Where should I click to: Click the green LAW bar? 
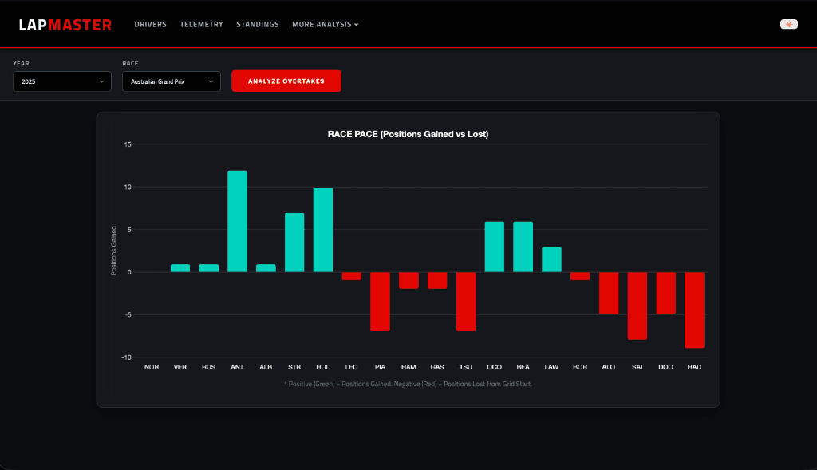pos(551,259)
